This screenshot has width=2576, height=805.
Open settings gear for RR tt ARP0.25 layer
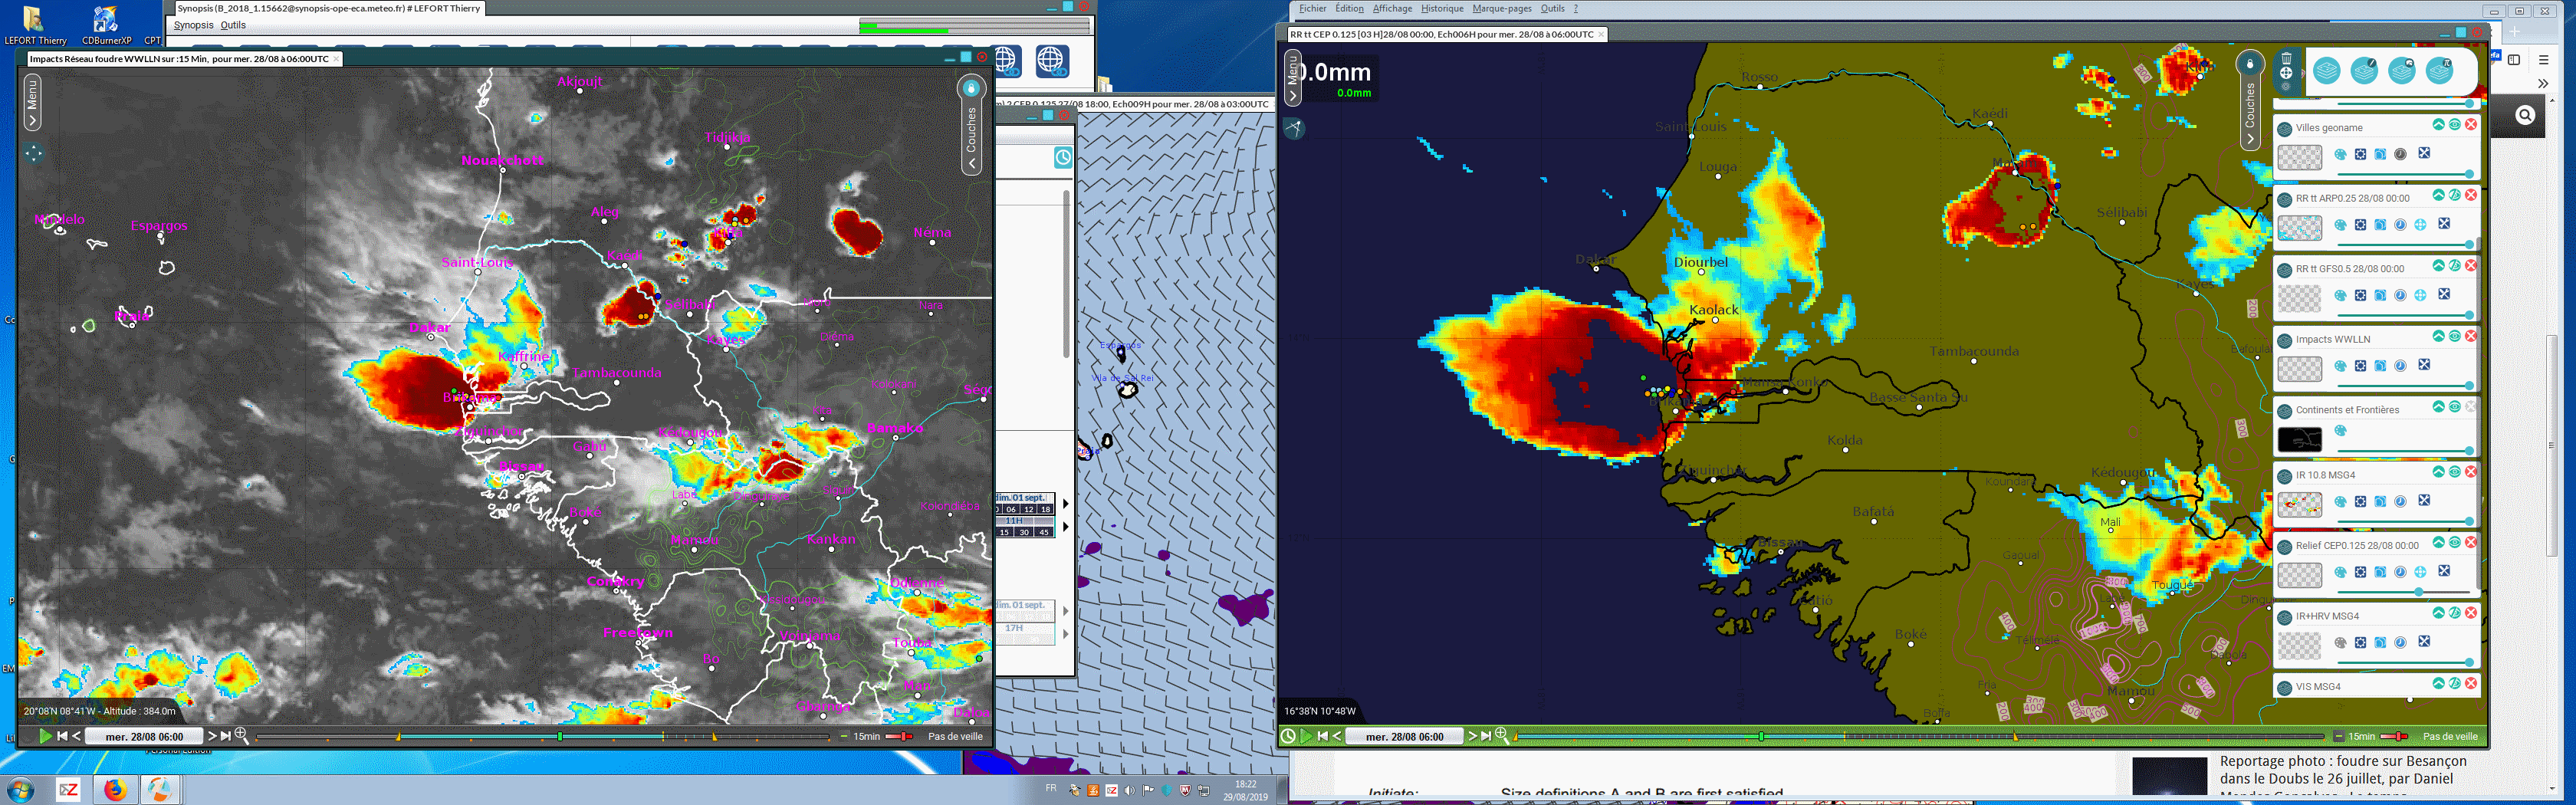coord(2361,225)
